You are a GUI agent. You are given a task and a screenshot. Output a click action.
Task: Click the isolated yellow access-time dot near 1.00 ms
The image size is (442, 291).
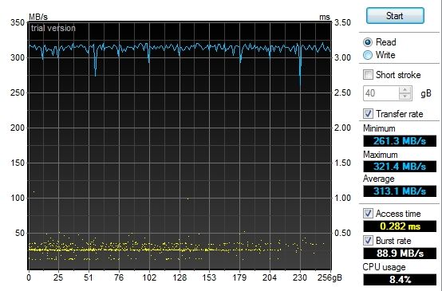[x=187, y=199]
